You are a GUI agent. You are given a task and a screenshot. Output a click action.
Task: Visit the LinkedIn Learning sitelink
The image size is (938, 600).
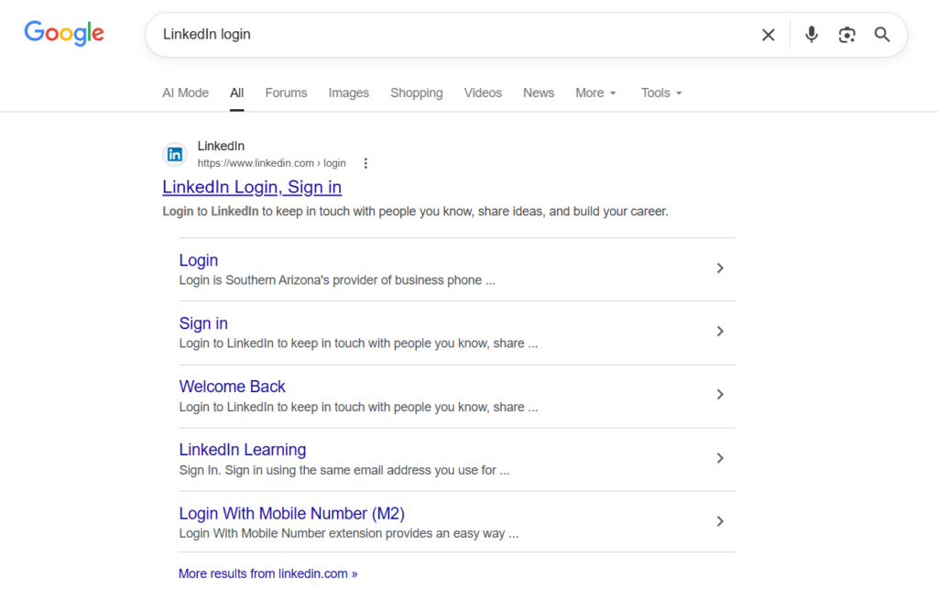tap(242, 450)
